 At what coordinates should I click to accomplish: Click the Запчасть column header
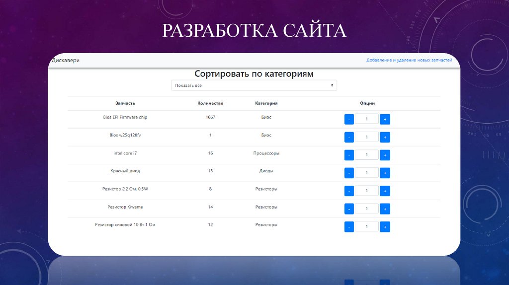tap(125, 103)
